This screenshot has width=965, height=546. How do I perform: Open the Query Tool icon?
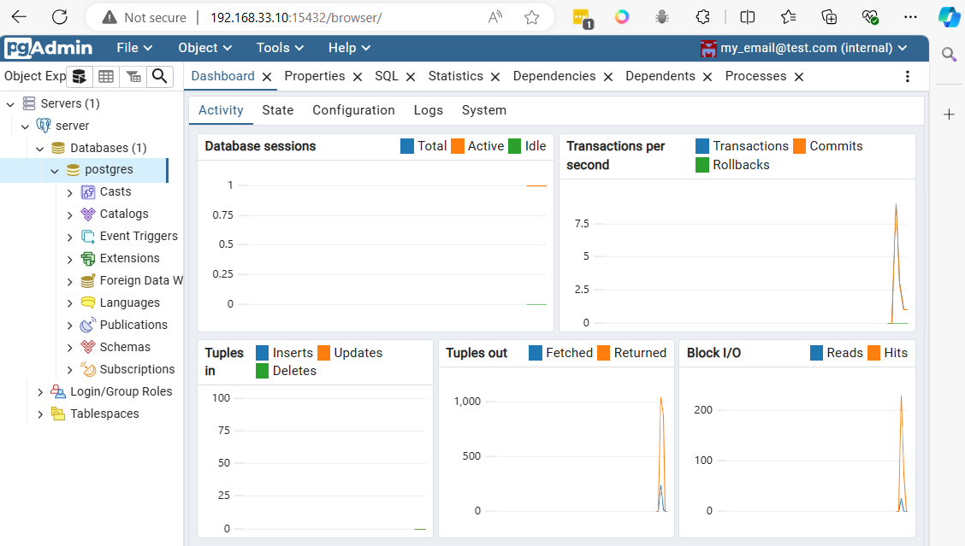point(80,76)
